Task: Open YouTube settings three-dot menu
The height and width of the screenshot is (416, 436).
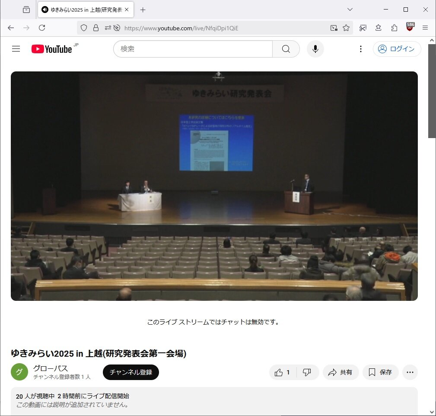Action: pyautogui.click(x=361, y=49)
